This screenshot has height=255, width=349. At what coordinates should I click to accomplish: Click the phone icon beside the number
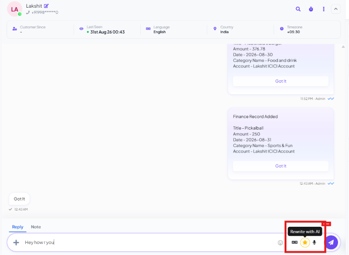[x=28, y=12]
